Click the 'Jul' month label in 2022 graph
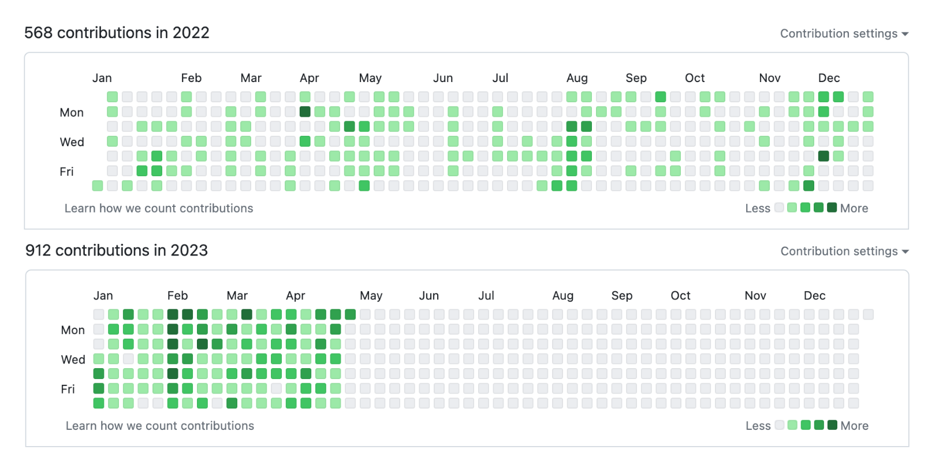Viewport: 939px width, 475px height. pos(500,78)
